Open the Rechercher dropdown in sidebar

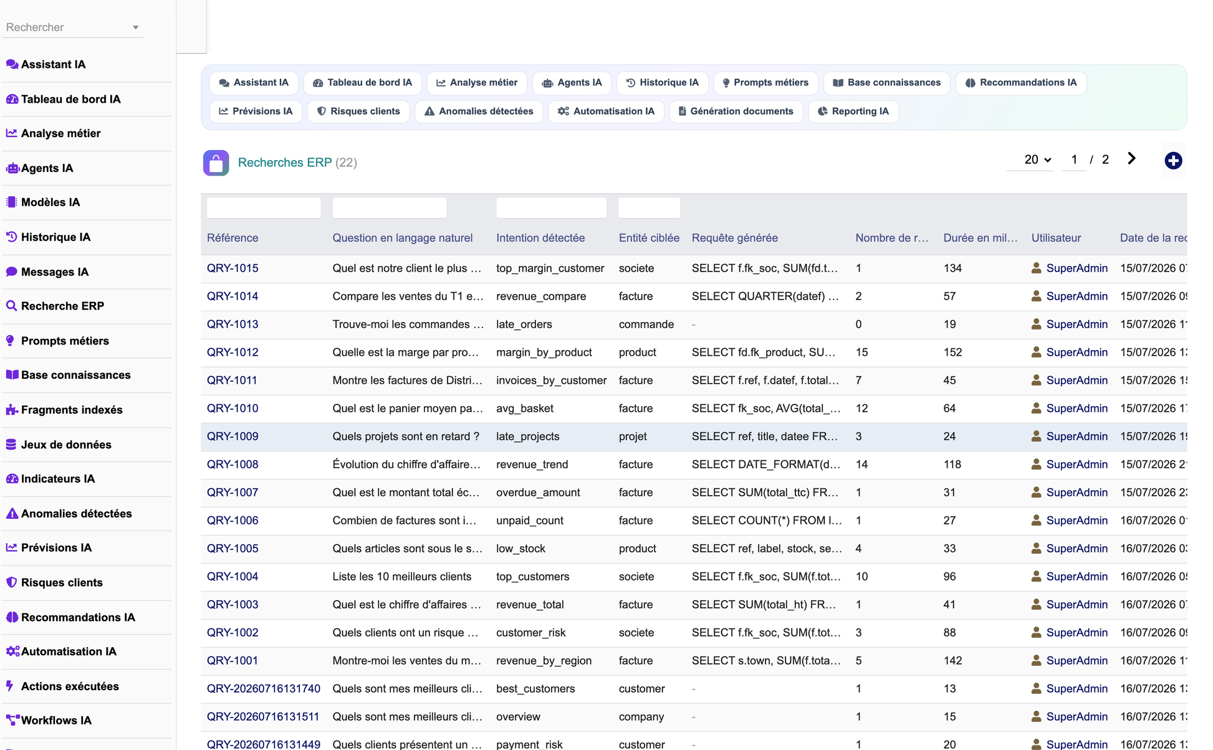coord(73,27)
